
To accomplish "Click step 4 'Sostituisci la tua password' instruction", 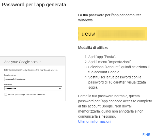I will click(x=115, y=82).
